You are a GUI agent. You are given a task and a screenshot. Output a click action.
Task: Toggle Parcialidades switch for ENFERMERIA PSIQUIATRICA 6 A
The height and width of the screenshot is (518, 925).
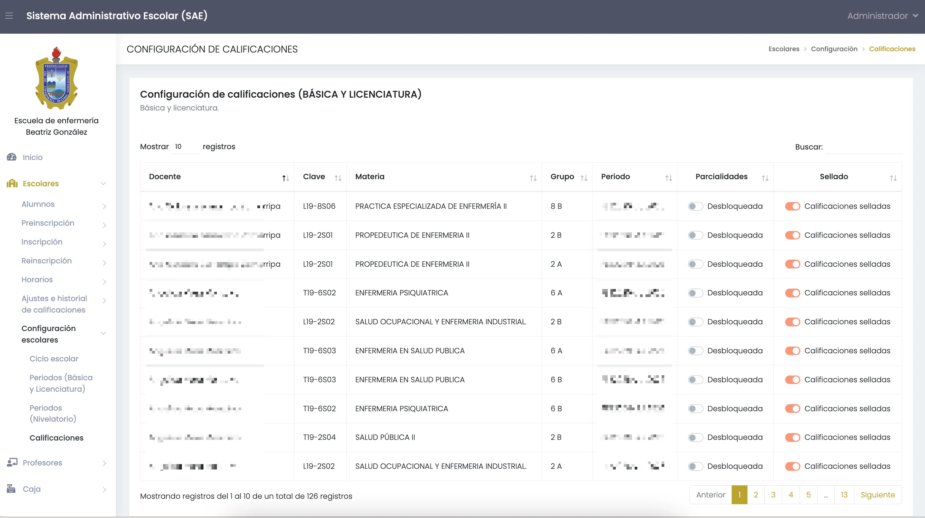696,293
